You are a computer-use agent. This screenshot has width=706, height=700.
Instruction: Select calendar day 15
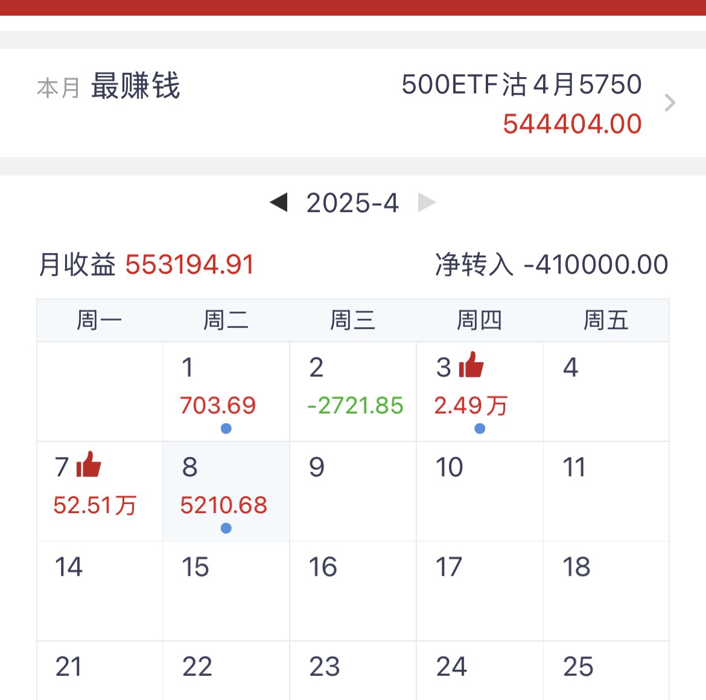pos(226,591)
